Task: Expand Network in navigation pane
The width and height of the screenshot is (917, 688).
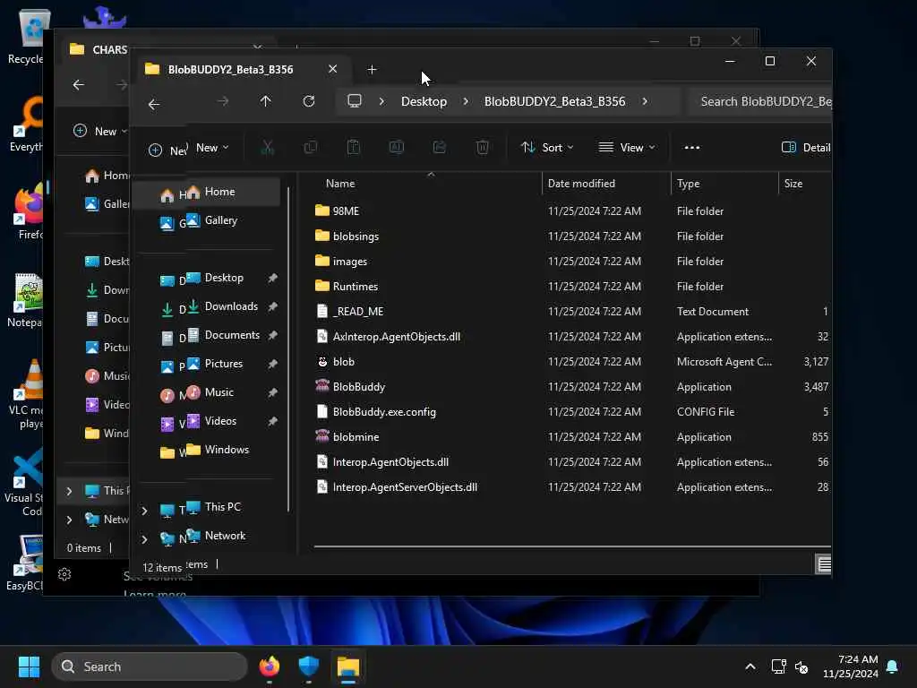Action: (x=144, y=538)
